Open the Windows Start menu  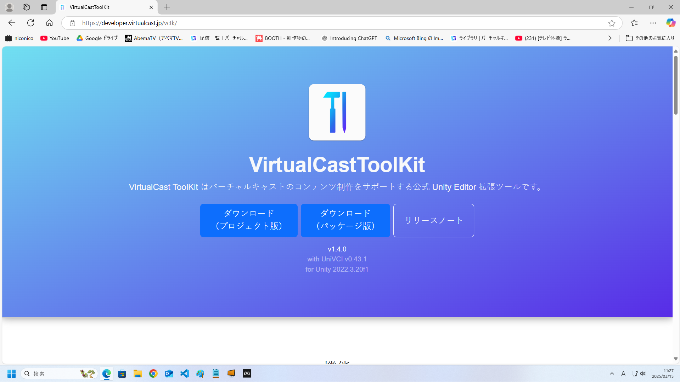11,374
